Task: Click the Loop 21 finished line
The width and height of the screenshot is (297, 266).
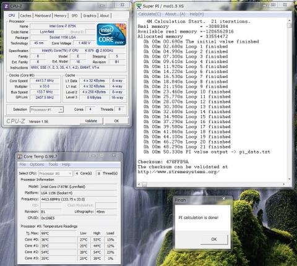Action: point(187,147)
